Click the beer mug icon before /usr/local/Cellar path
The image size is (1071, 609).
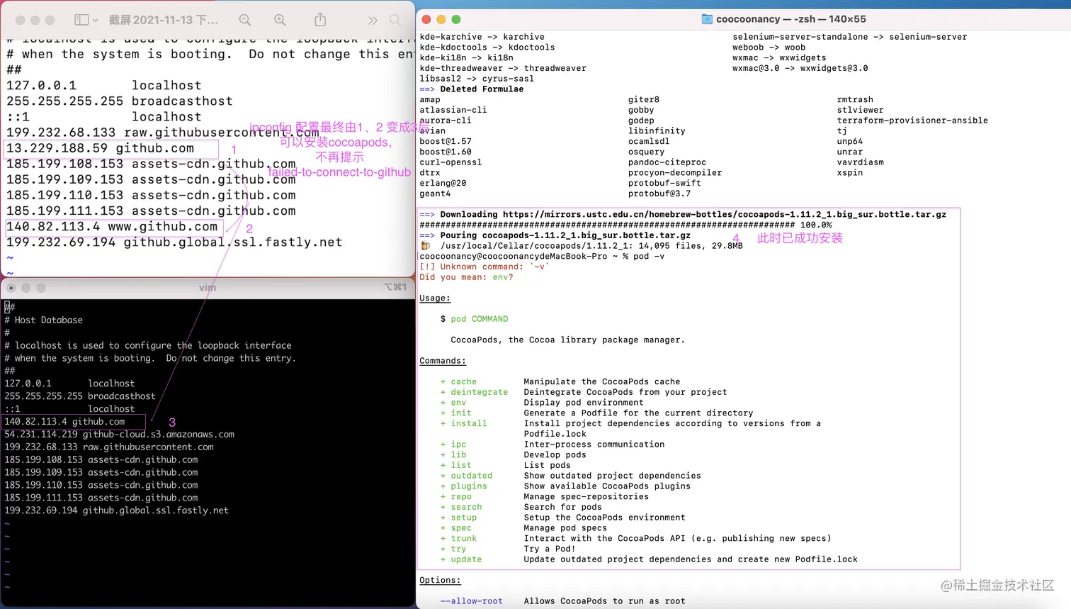(x=425, y=246)
